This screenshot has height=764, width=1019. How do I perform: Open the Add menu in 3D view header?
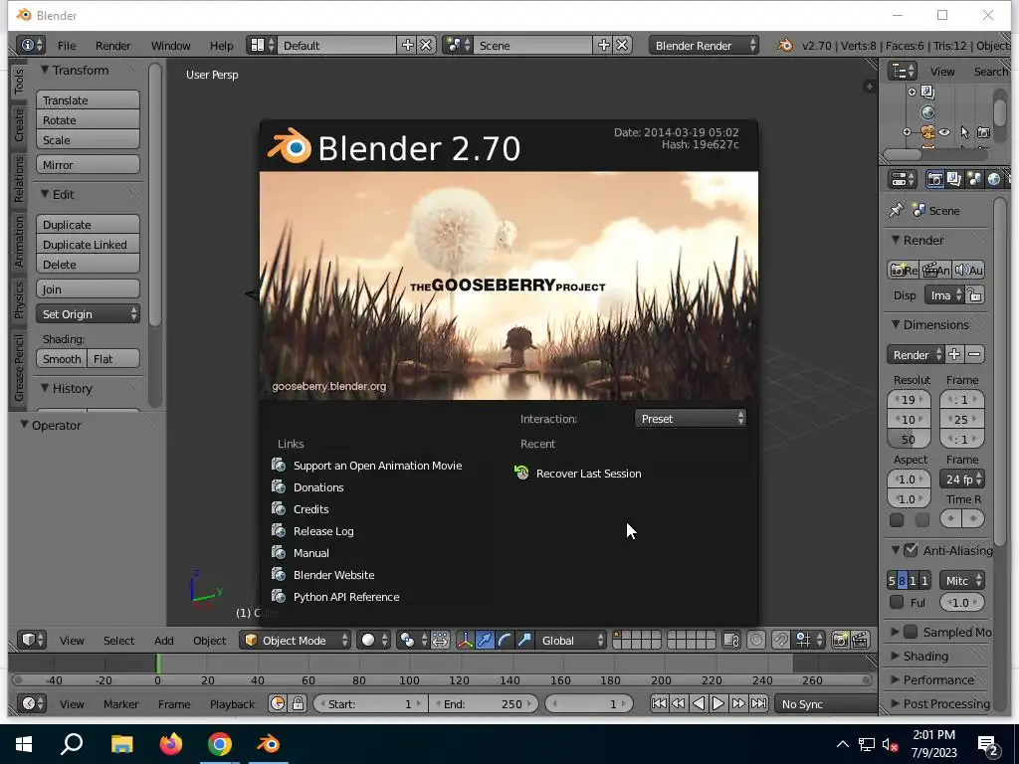164,640
